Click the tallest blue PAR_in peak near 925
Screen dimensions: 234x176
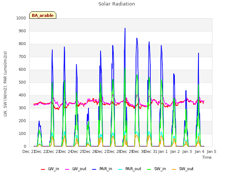[125, 29]
